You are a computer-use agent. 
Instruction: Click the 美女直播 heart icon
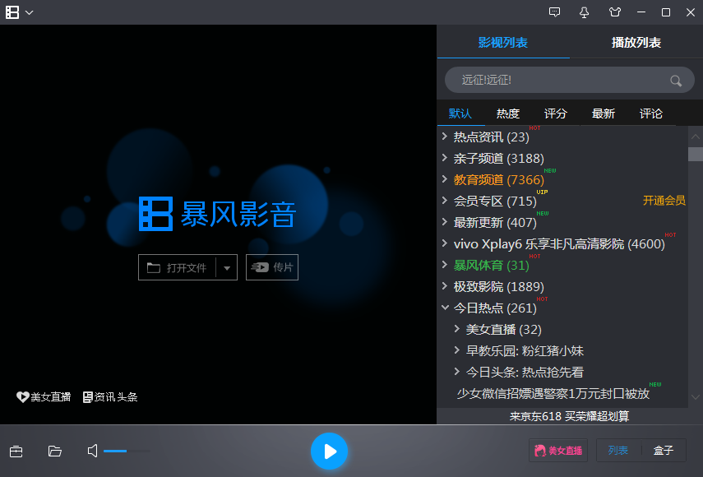(22, 396)
